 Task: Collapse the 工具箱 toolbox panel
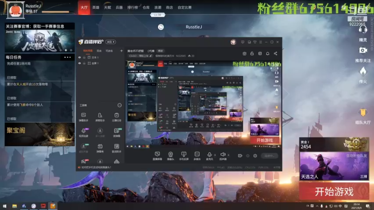pos(120,105)
